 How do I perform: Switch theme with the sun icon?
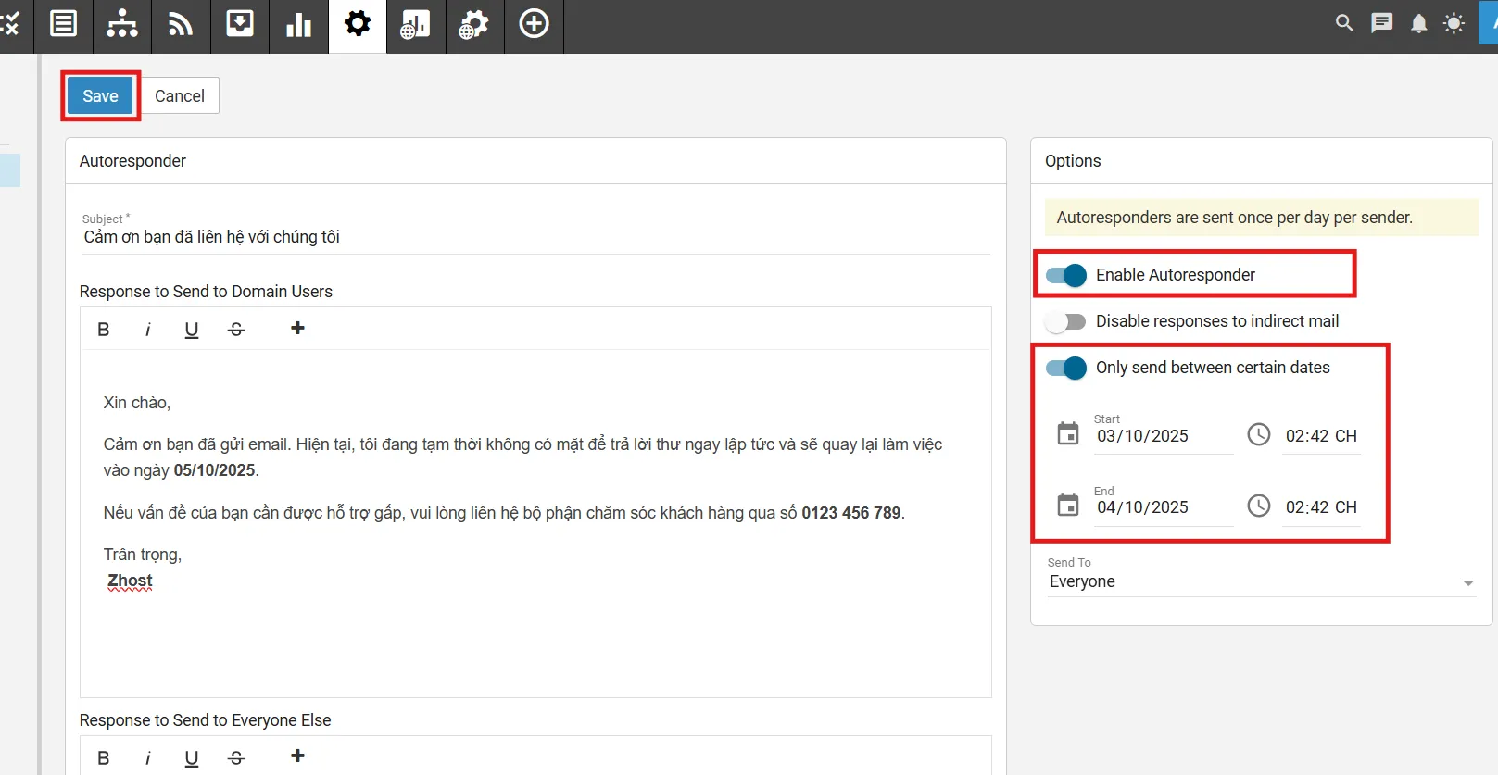[x=1454, y=23]
